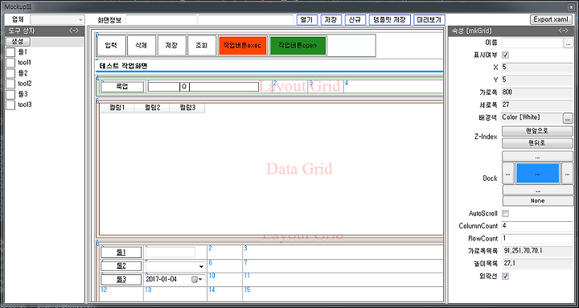Click the 미리보기 preview button

click(429, 20)
